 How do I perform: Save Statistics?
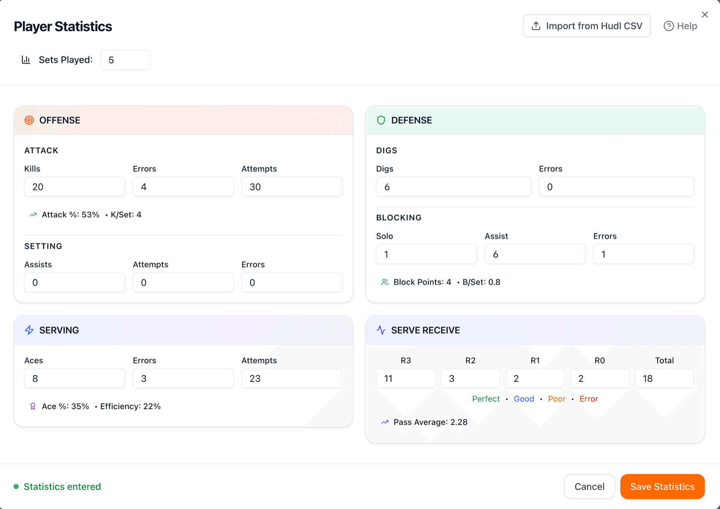[662, 487]
